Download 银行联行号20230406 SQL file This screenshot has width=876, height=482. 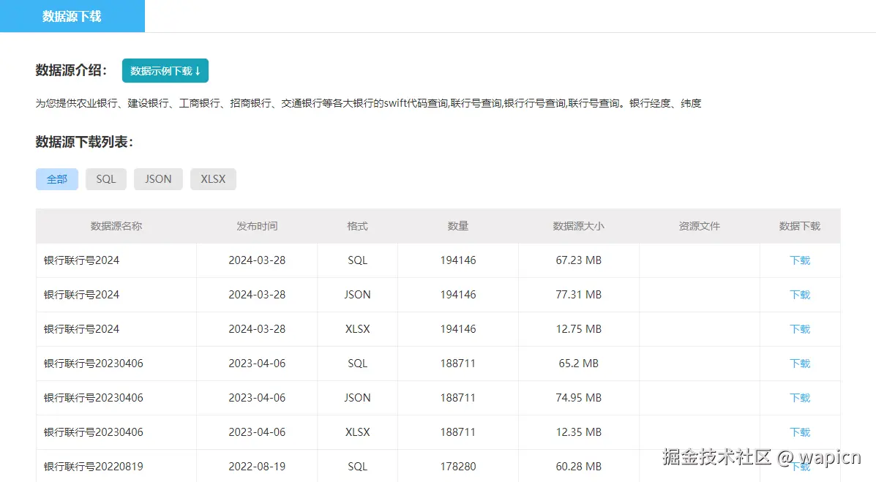pyautogui.click(x=800, y=363)
